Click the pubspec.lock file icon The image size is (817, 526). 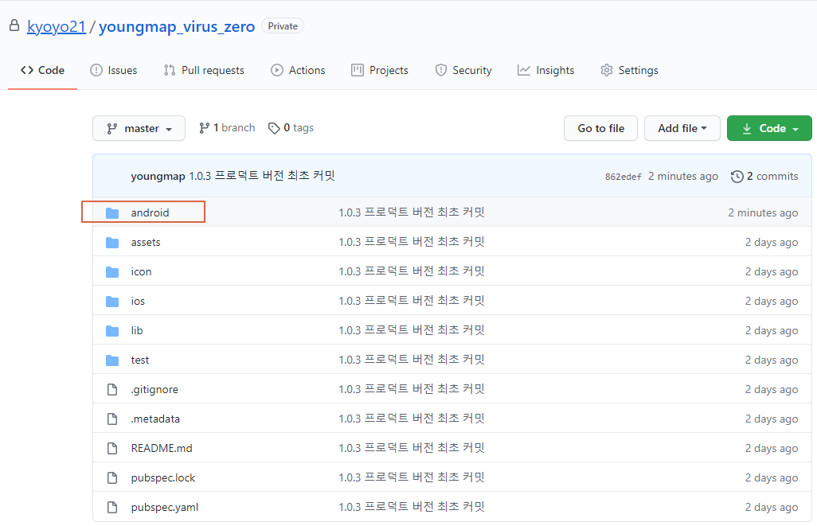(x=112, y=477)
